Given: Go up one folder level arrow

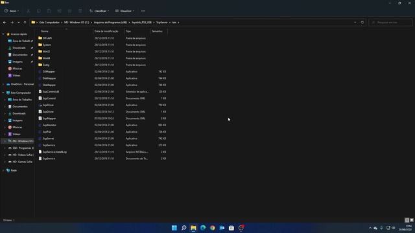Looking at the screenshot, I should pos(25,23).
